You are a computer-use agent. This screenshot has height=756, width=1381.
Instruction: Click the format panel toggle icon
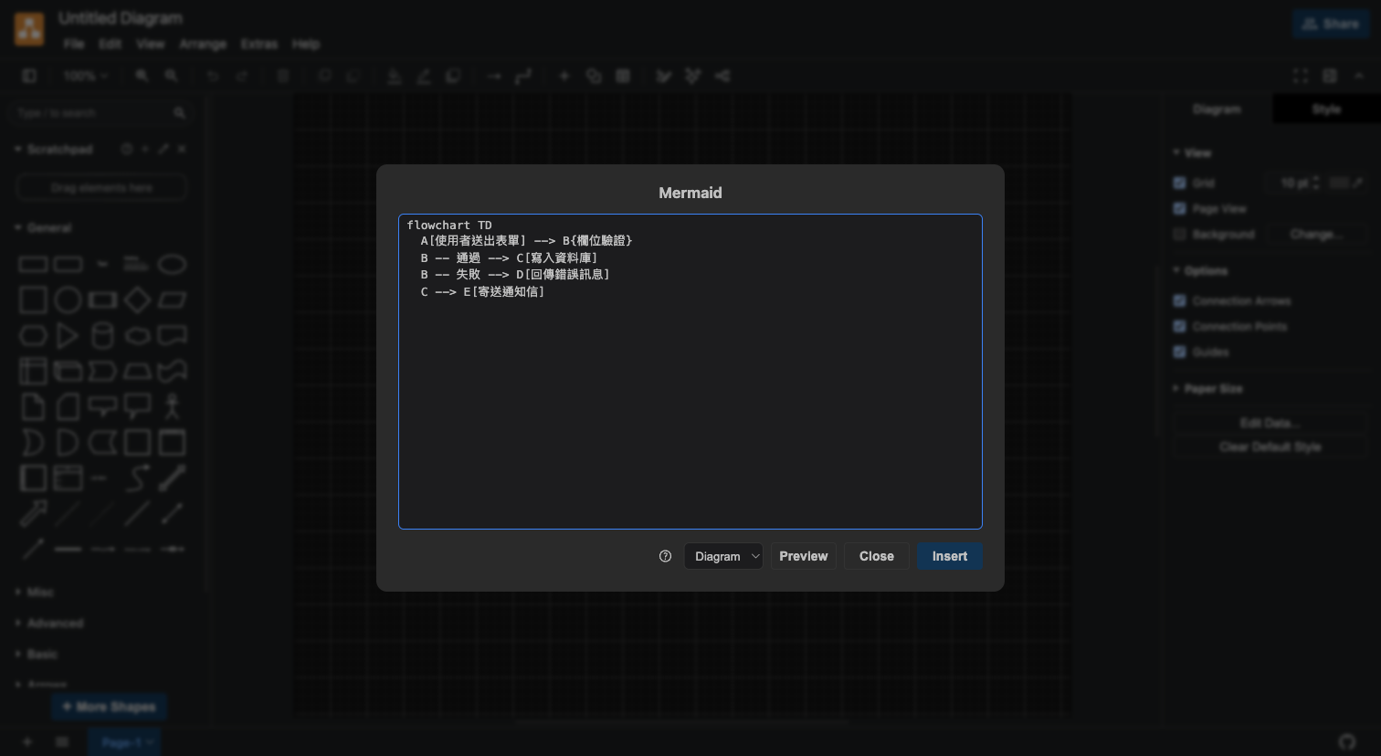tap(1330, 76)
